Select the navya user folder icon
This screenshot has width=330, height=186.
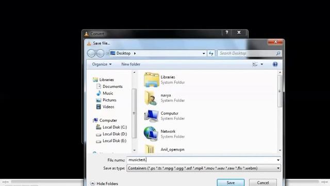point(151,98)
